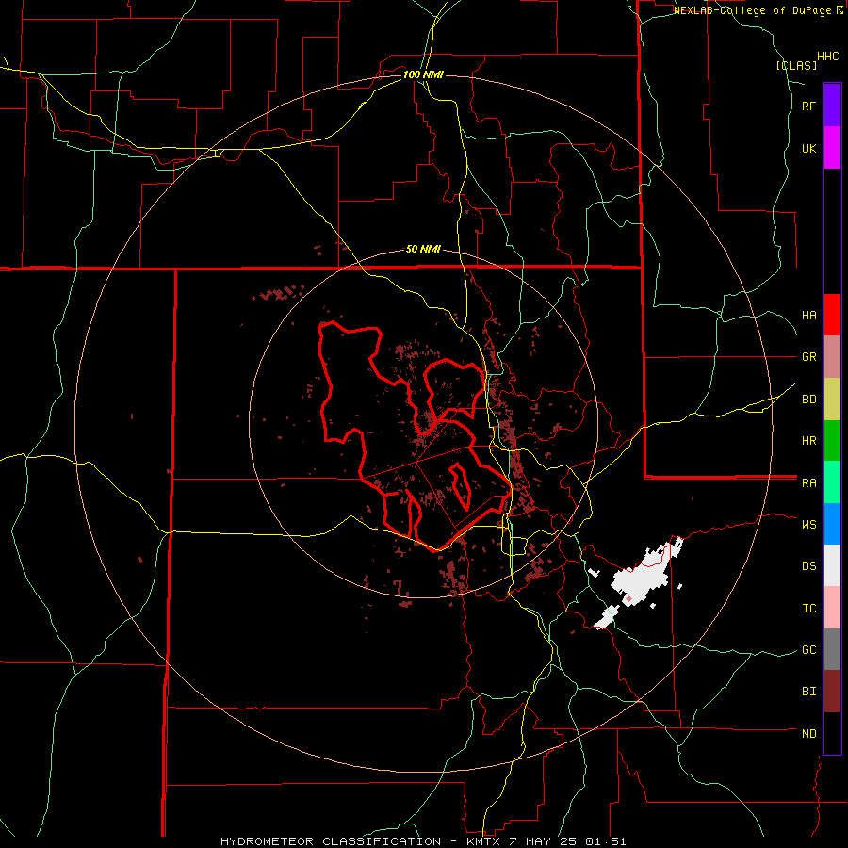Click the WS blue legend swatch
Viewport: 848px width, 848px height.
click(832, 524)
